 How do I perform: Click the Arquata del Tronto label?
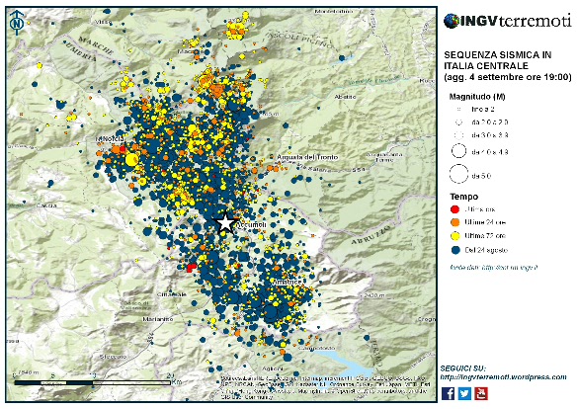click(x=307, y=157)
